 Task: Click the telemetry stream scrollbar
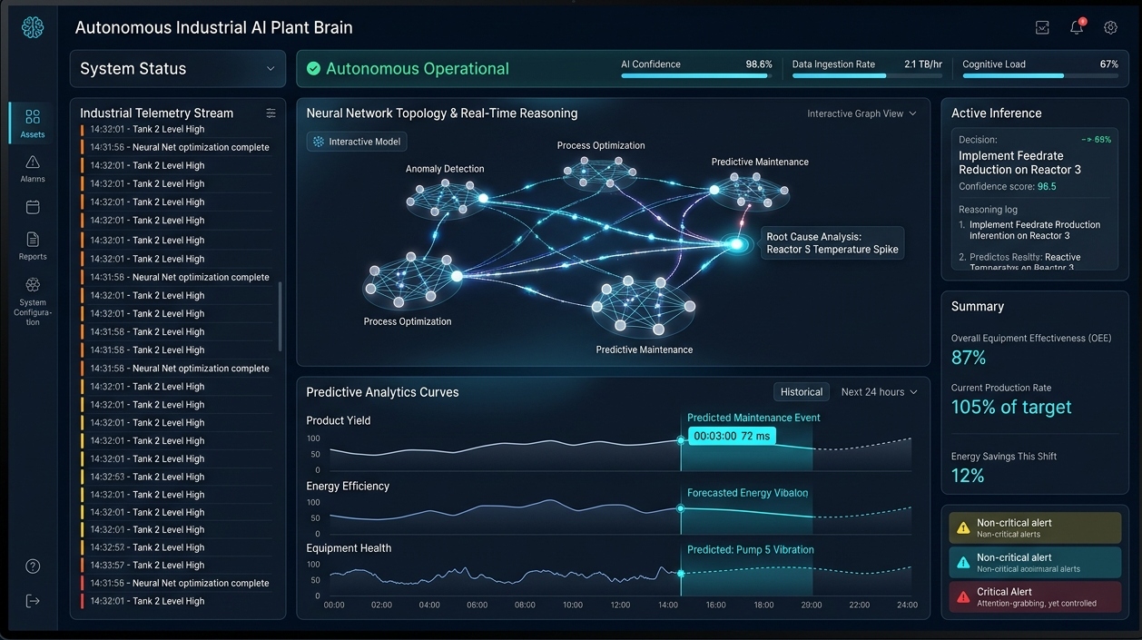(280, 317)
